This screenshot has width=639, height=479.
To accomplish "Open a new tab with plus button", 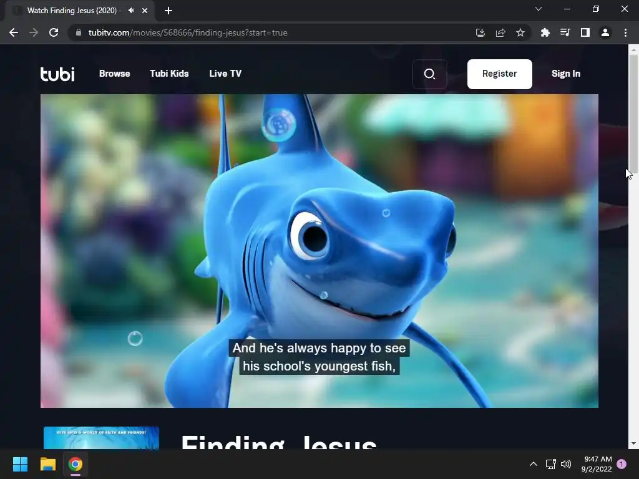I will [x=168, y=11].
